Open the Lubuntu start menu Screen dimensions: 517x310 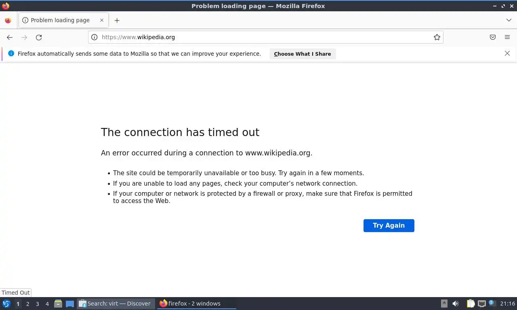(6, 304)
